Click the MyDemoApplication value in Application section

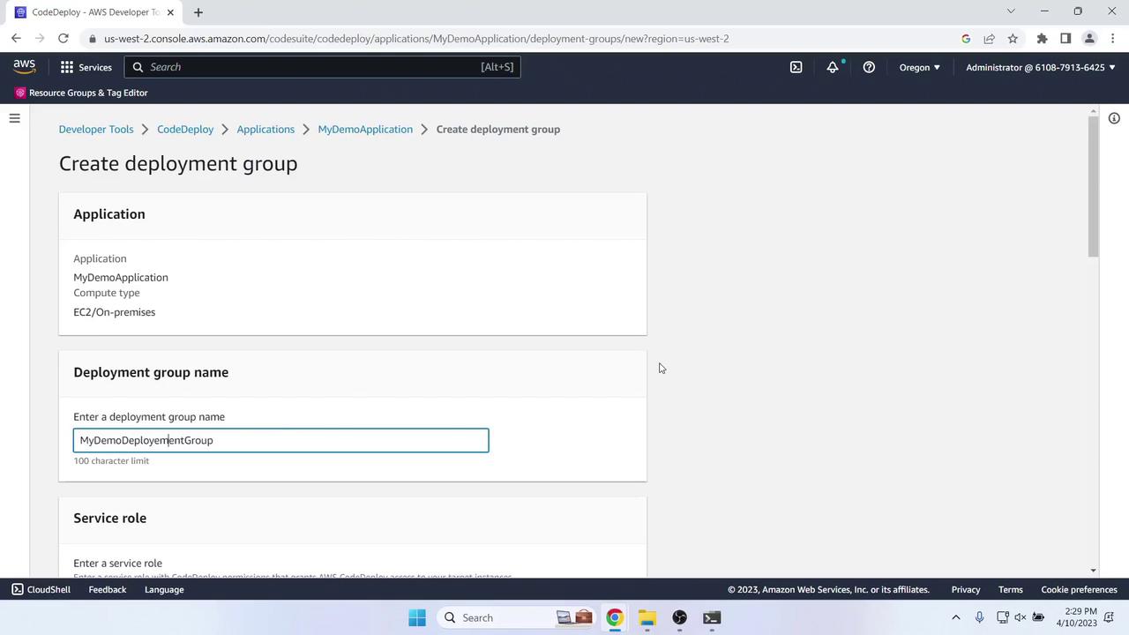coord(121,277)
